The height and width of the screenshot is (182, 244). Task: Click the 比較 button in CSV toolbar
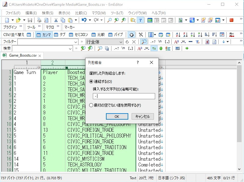[x=98, y=35]
